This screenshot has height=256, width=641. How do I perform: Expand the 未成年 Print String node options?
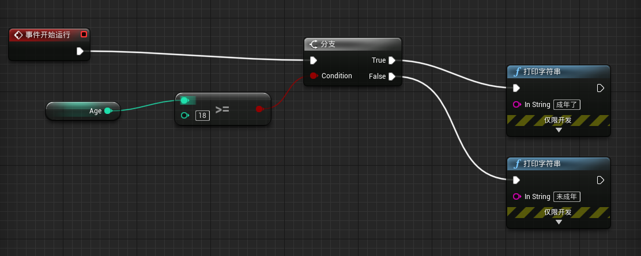click(x=559, y=222)
